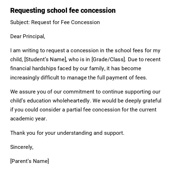Click "Thank you for your understanding and support."

(x=67, y=133)
